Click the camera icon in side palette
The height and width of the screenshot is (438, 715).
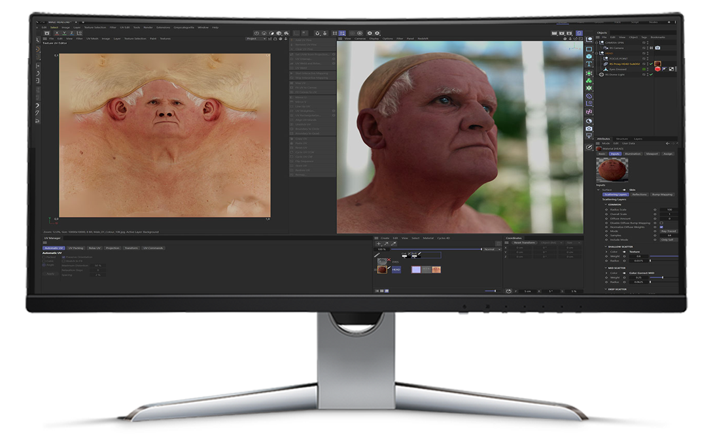click(x=589, y=129)
